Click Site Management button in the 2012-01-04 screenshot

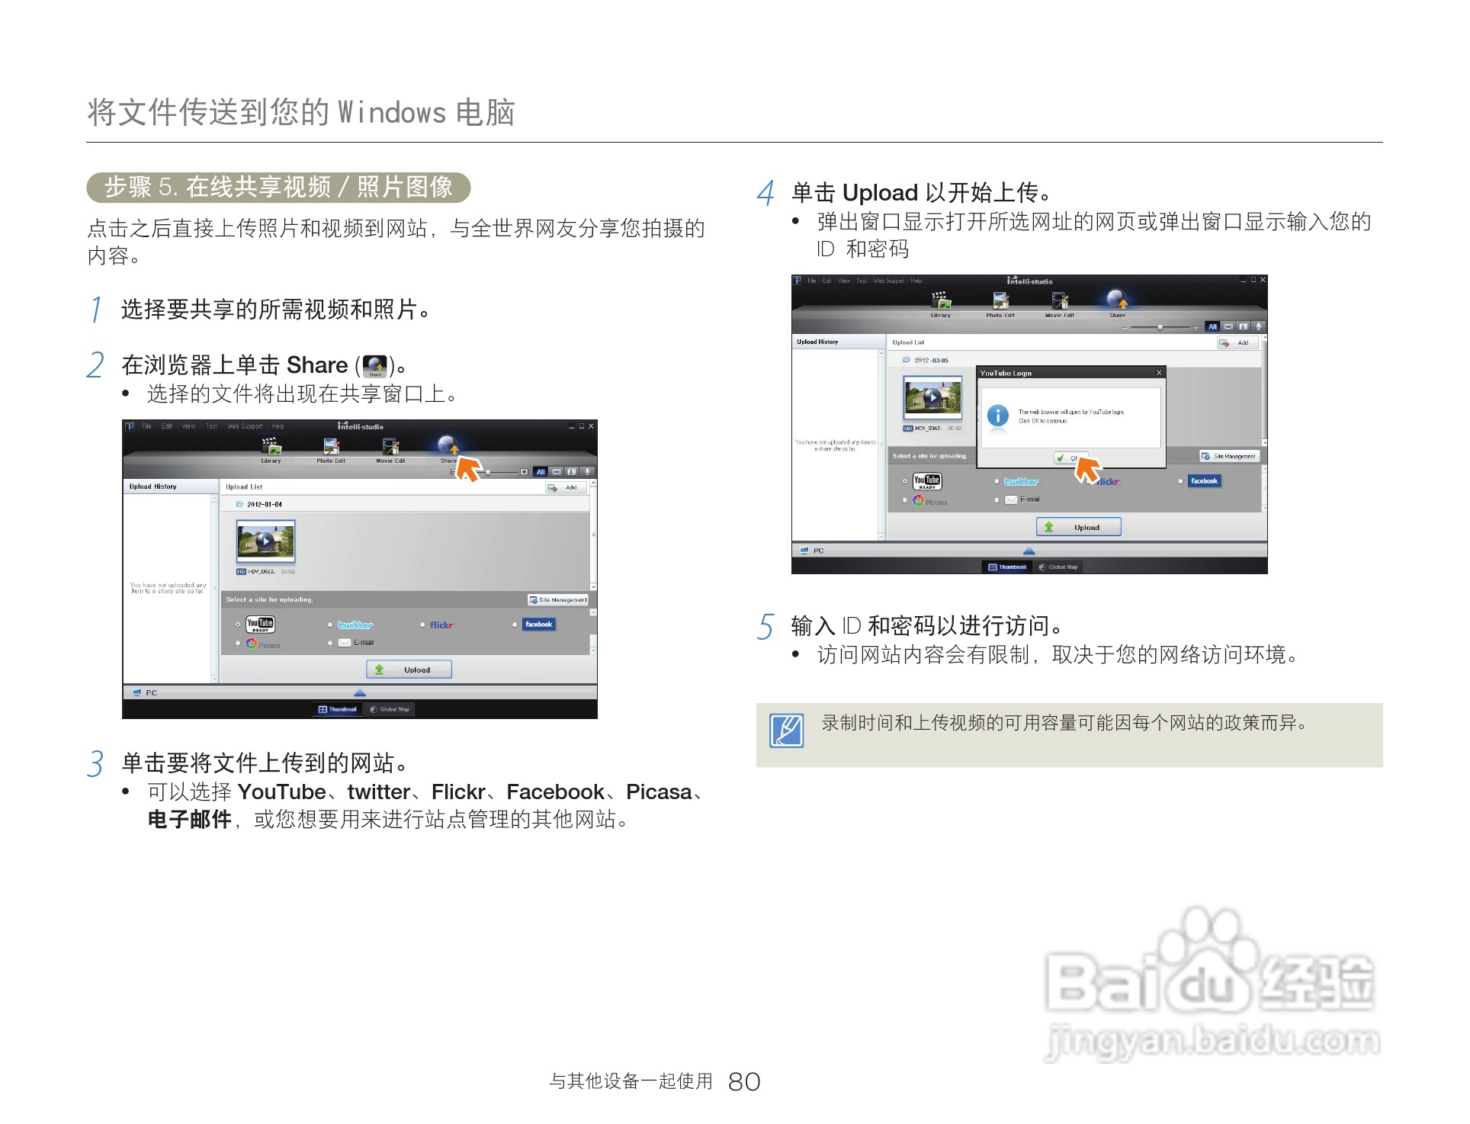(x=557, y=599)
